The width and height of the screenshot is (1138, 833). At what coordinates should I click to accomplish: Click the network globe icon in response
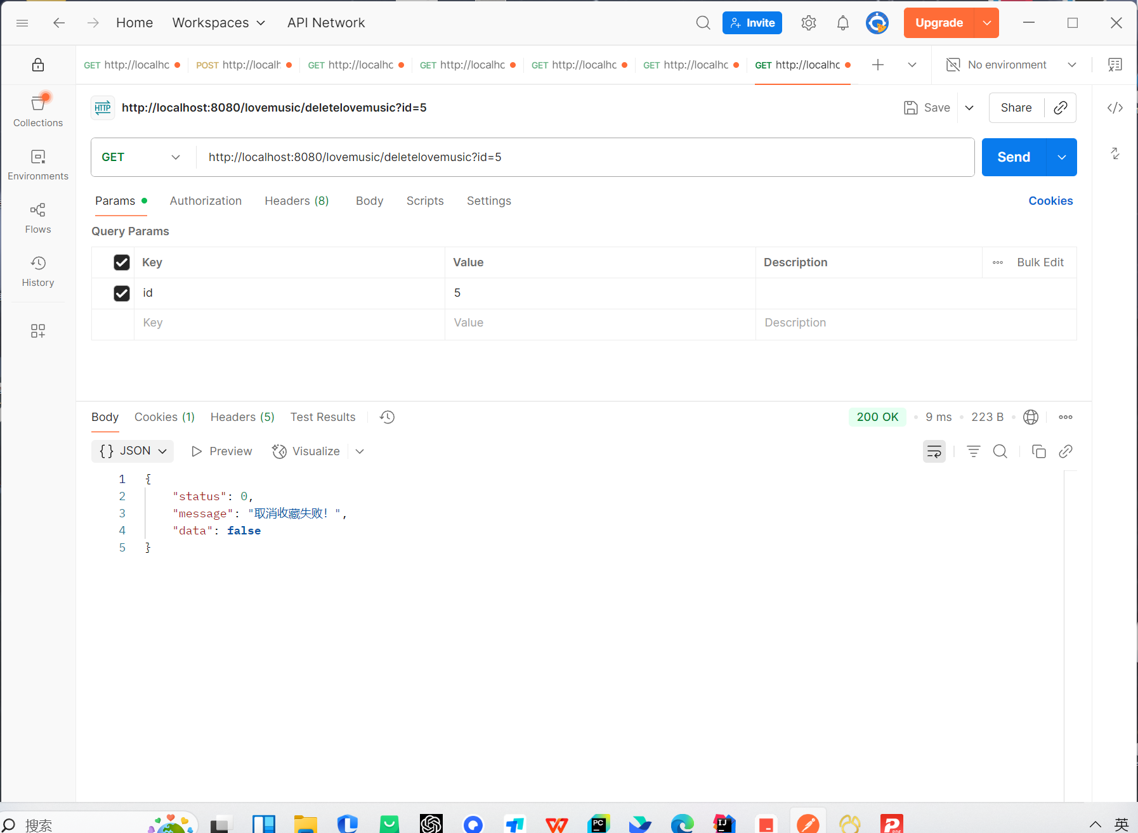[1031, 417]
